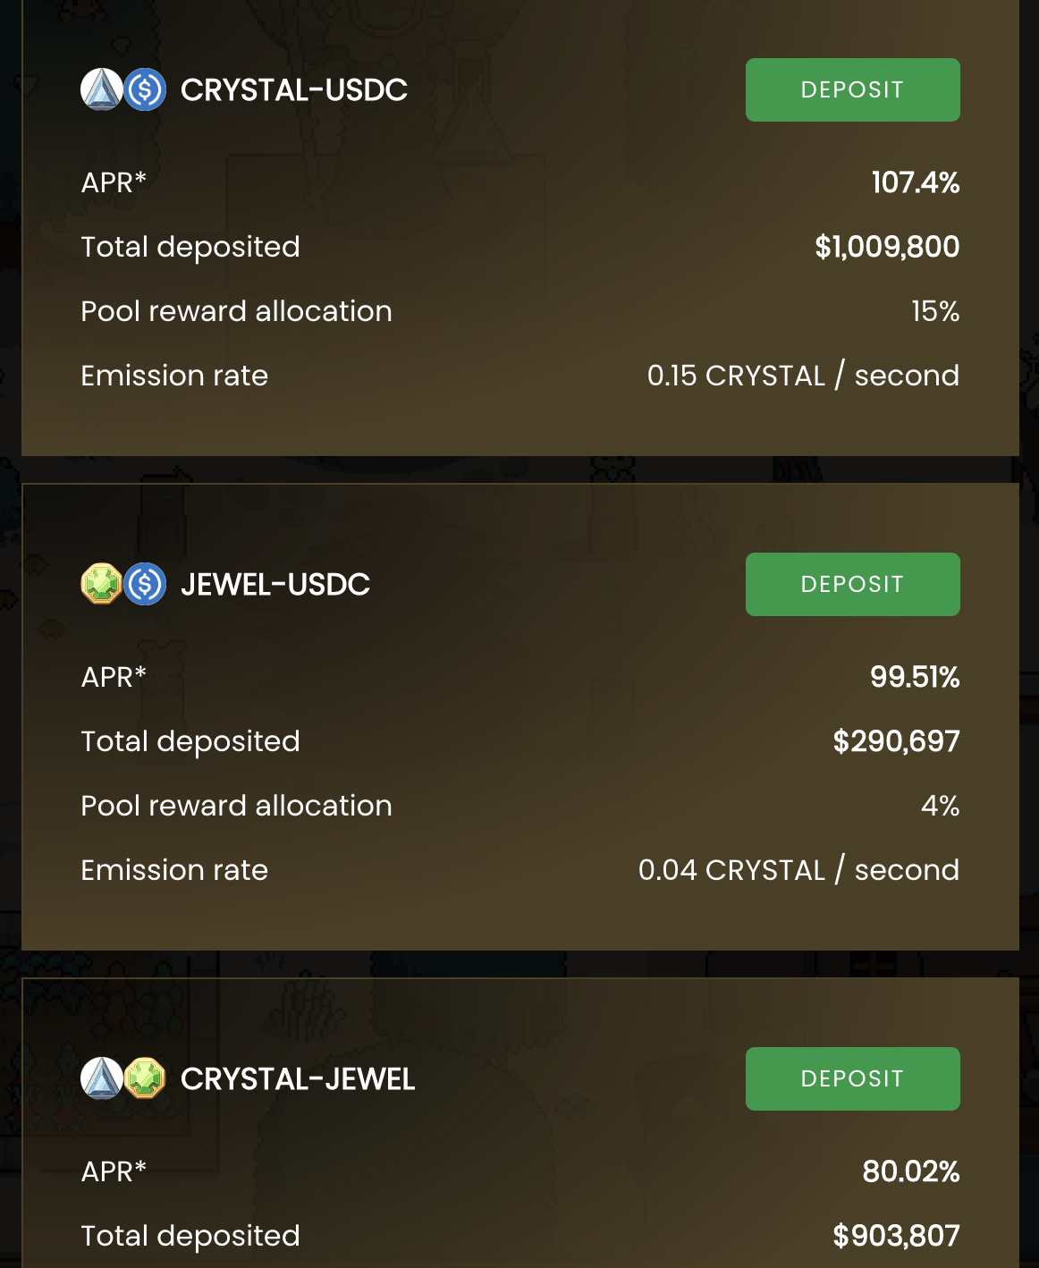
Task: Click the $290,697 total deposited amount
Action: pos(896,741)
